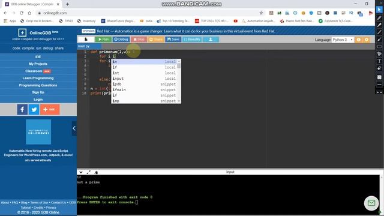Select 'int' from autocomplete list
Viewport: 384px width, 216px height.
[145, 73]
